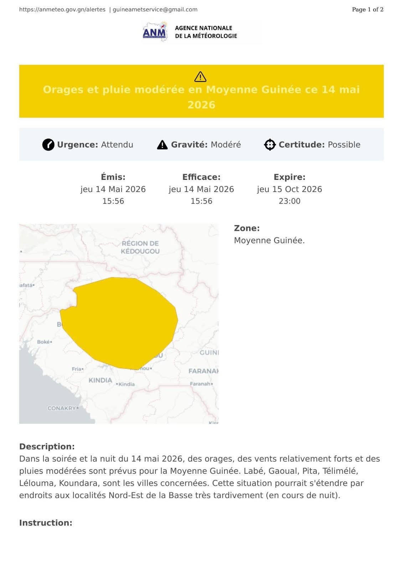Click the Instruction heading

pyautogui.click(x=46, y=523)
